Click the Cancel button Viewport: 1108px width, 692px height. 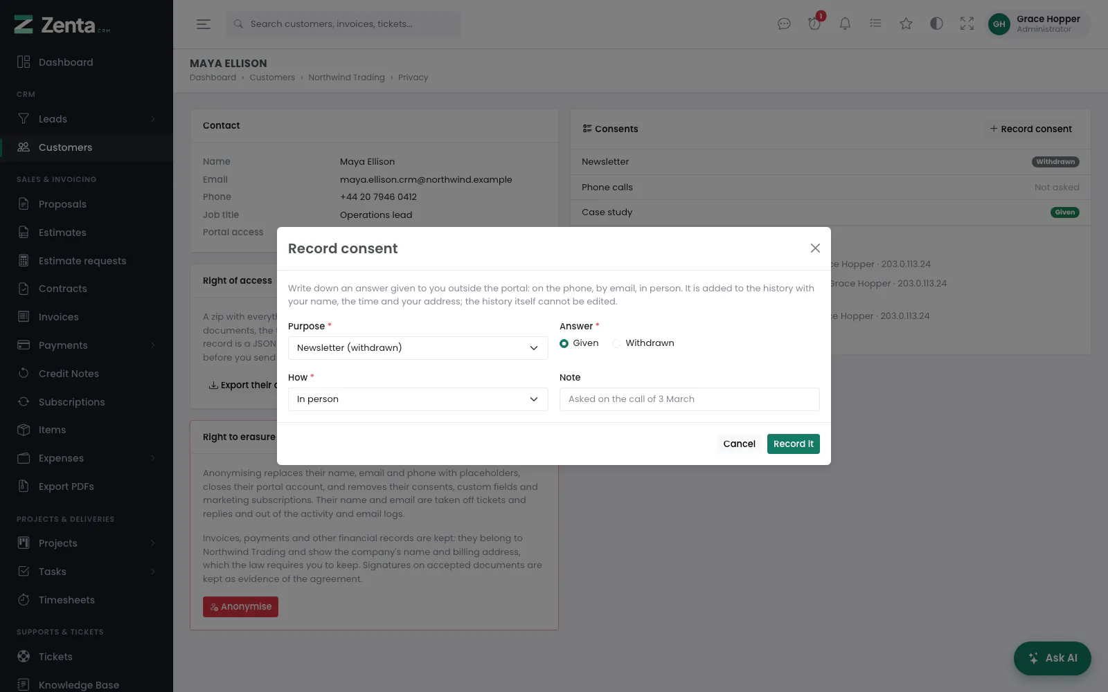(x=739, y=444)
